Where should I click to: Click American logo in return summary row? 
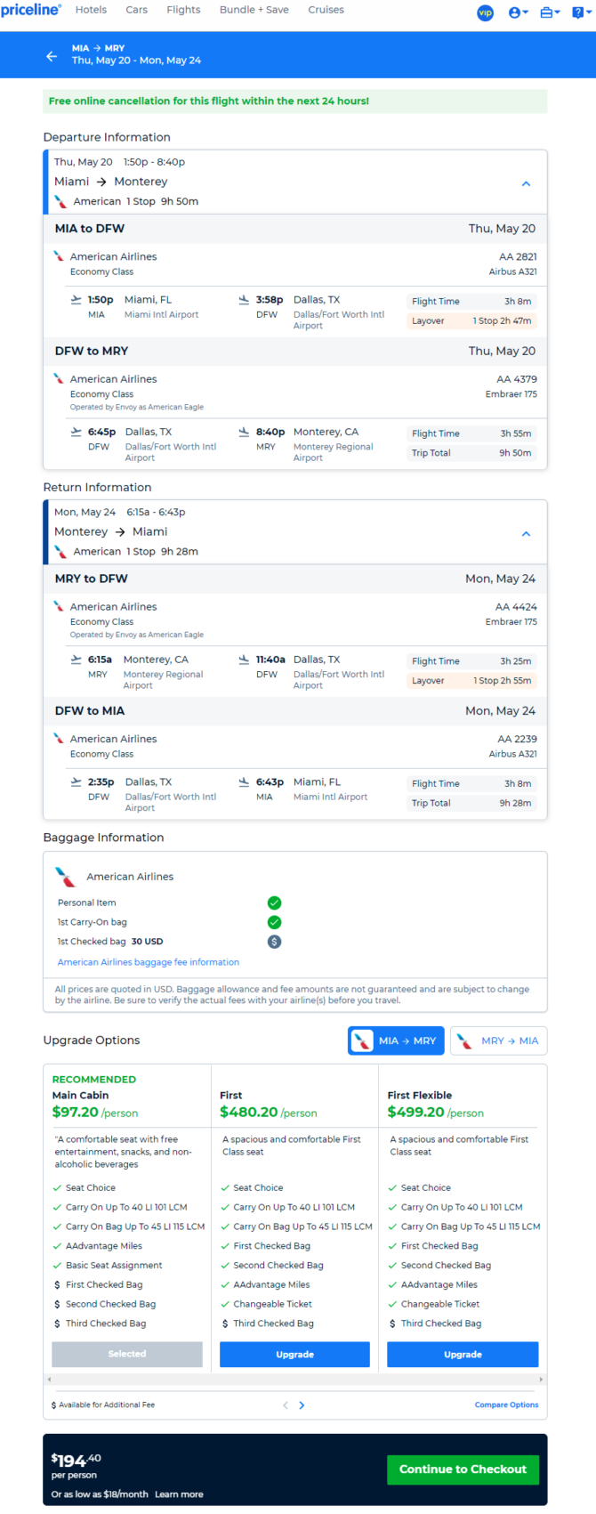pyautogui.click(x=60, y=552)
